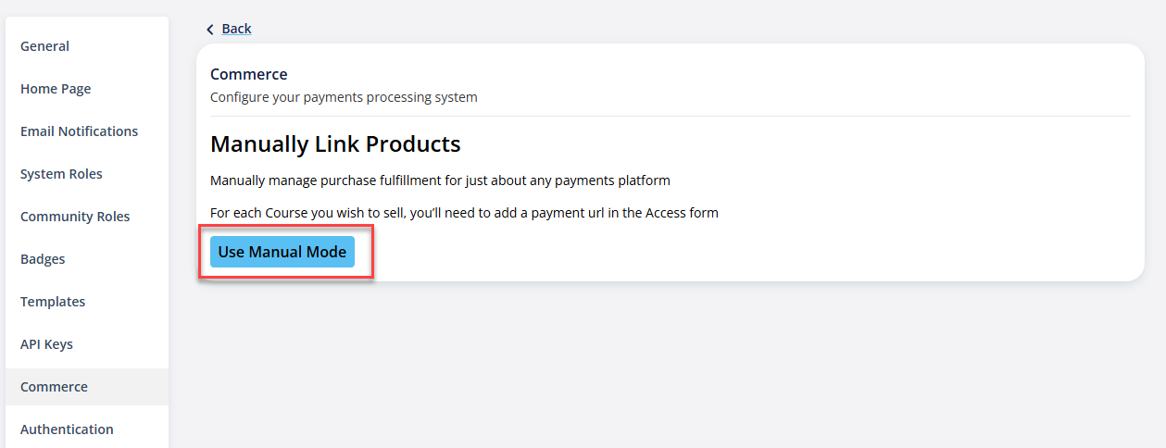The height and width of the screenshot is (448, 1166).
Task: Click the "For each Course you wish to sell" text
Action: 464,213
